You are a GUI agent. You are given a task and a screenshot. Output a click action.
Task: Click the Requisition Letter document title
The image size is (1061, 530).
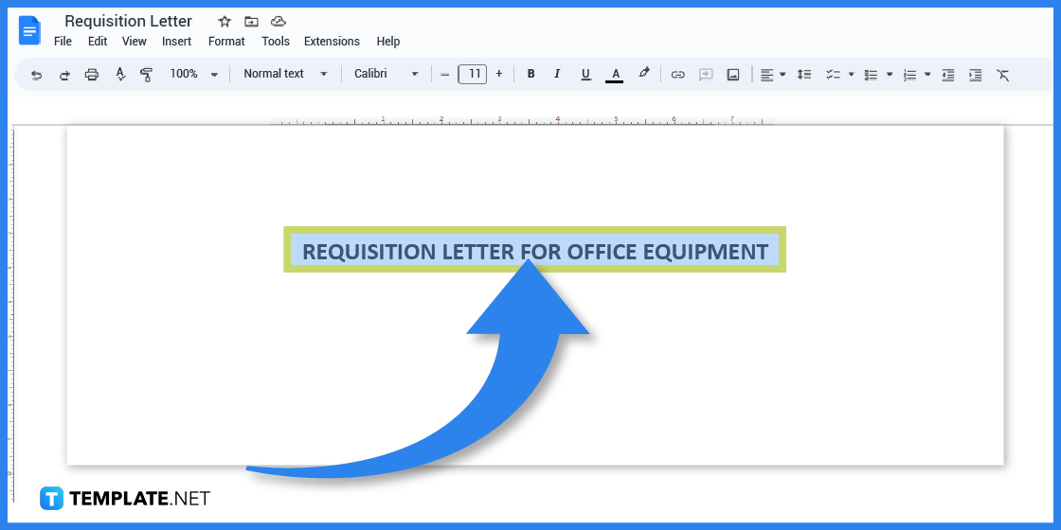coord(128,21)
